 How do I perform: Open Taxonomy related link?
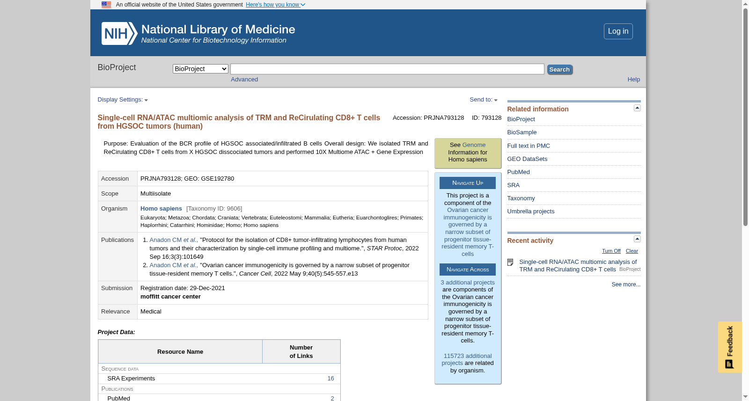tap(521, 198)
